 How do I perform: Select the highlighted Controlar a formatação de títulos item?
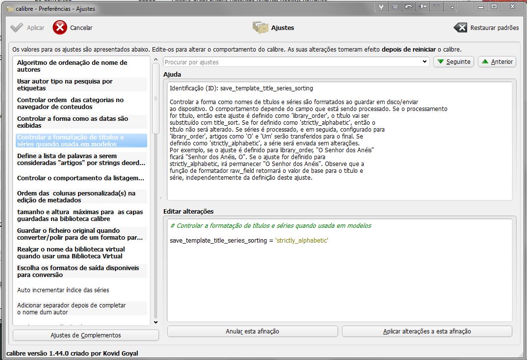click(x=81, y=140)
